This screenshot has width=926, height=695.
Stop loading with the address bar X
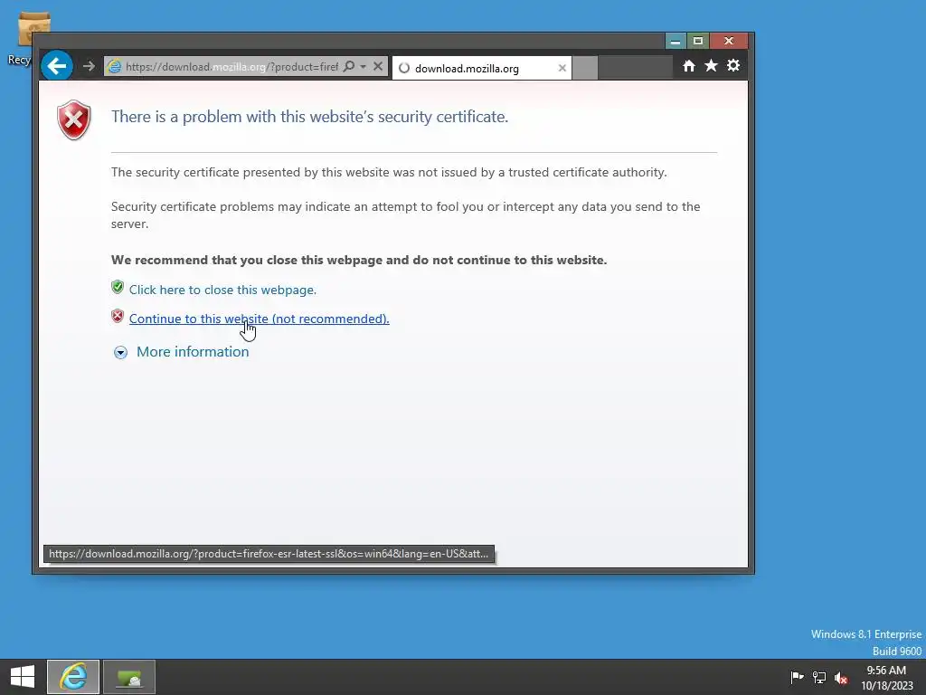pyautogui.click(x=378, y=66)
